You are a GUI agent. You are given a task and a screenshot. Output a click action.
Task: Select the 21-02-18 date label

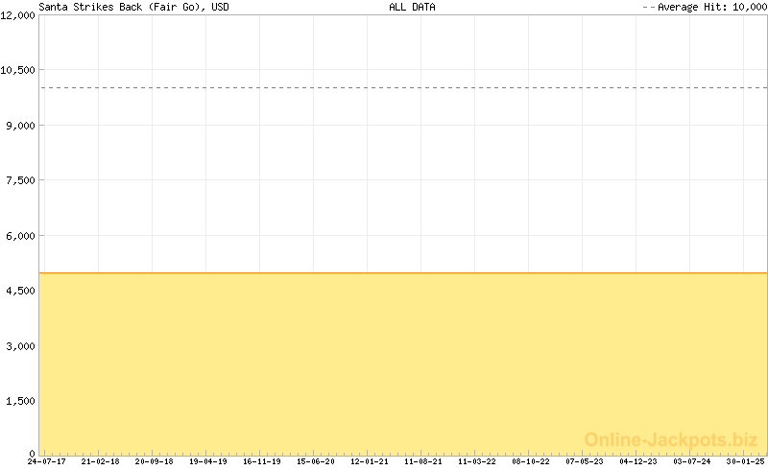tap(100, 461)
